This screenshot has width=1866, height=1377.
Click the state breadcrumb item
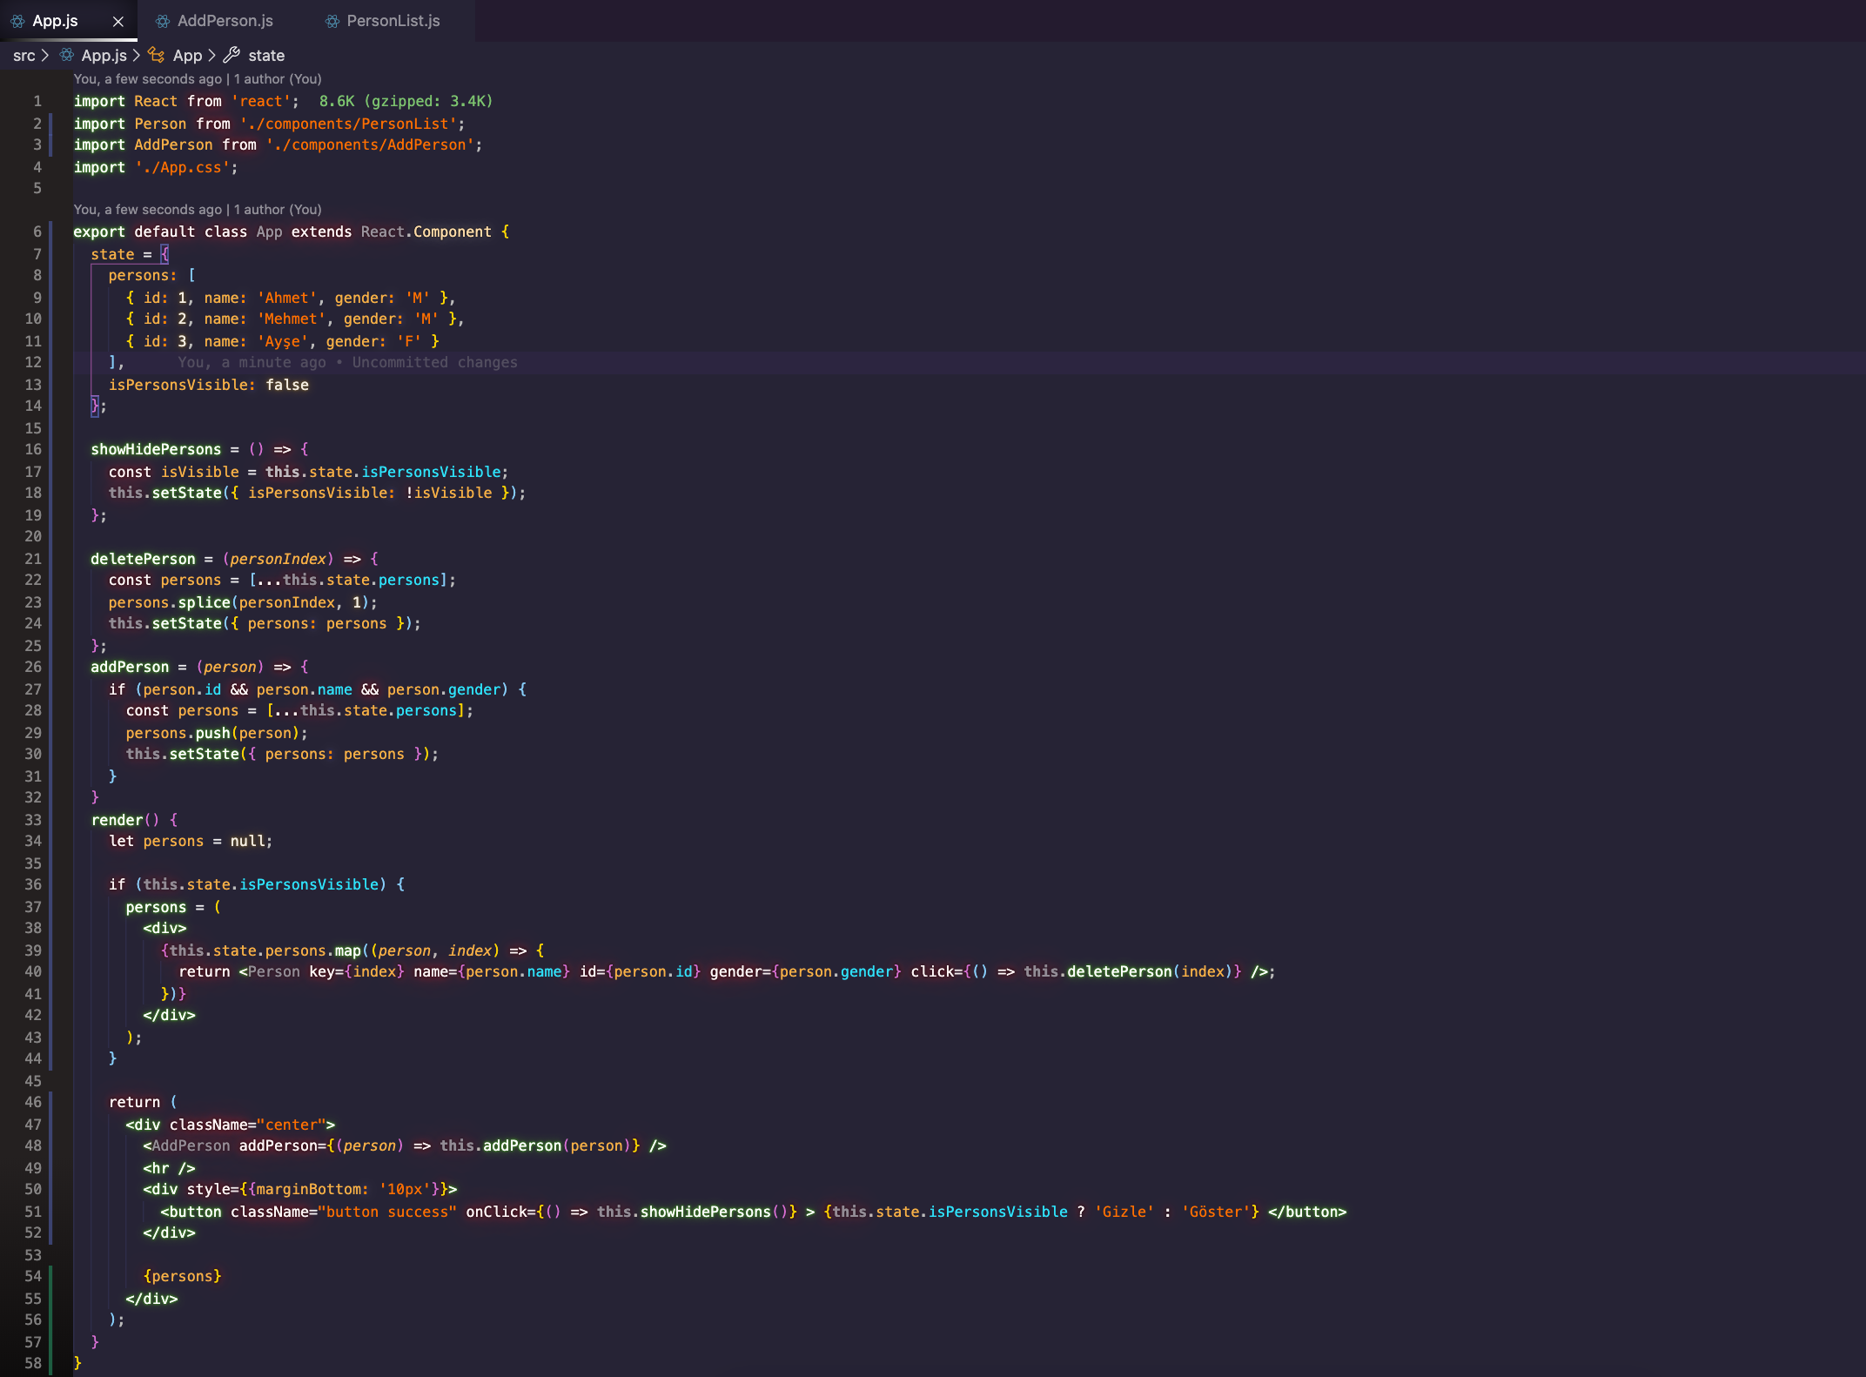(266, 55)
